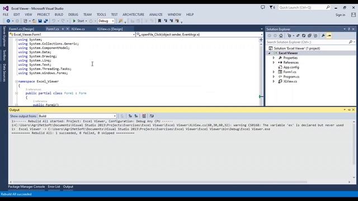Viewport: 358px width, 201px height.
Task: Toggle a bookmark with the bookmark icon
Action: pyautogui.click(x=159, y=21)
